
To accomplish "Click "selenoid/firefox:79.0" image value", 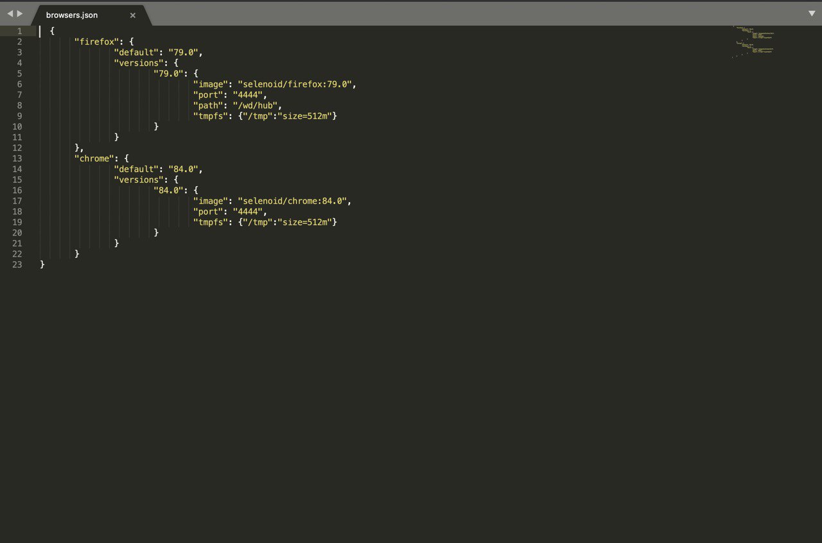I will pyautogui.click(x=294, y=84).
